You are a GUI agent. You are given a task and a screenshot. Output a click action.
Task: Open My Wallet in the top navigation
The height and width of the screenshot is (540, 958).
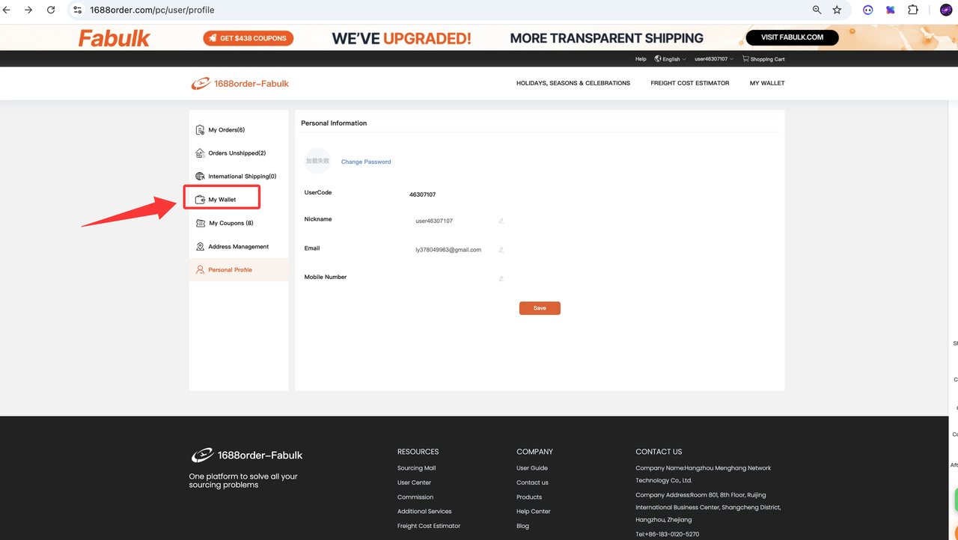[x=767, y=83]
